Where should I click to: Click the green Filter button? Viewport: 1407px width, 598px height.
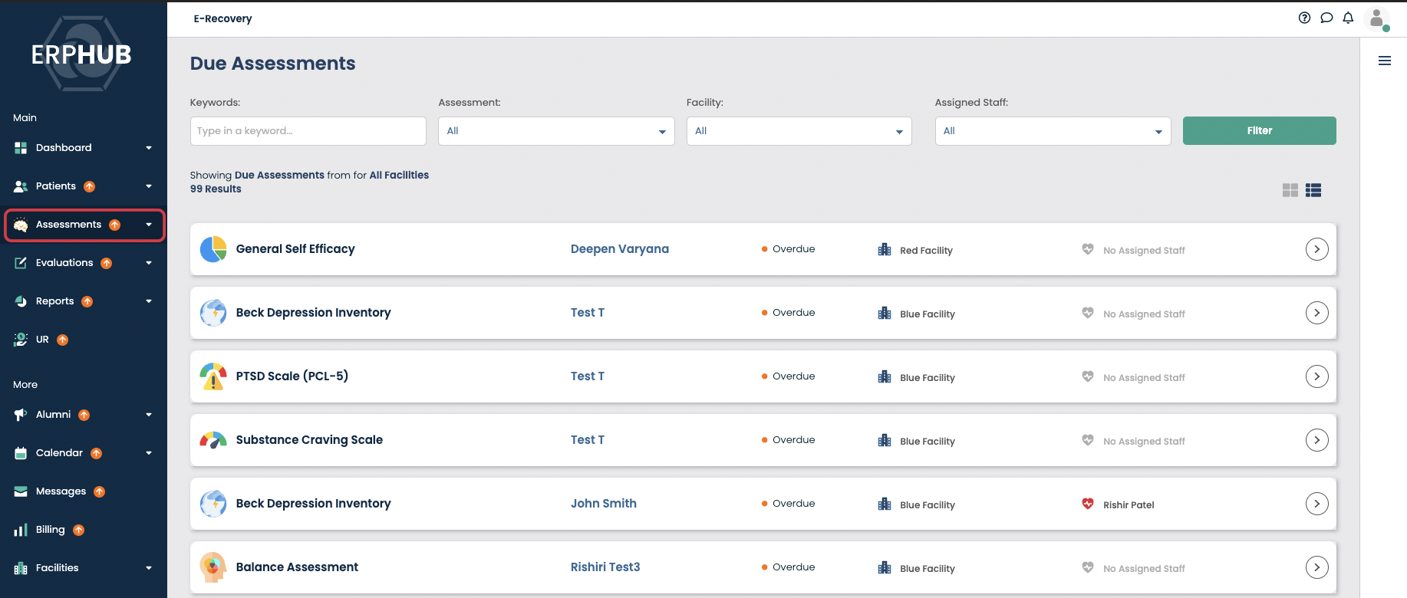(1259, 131)
